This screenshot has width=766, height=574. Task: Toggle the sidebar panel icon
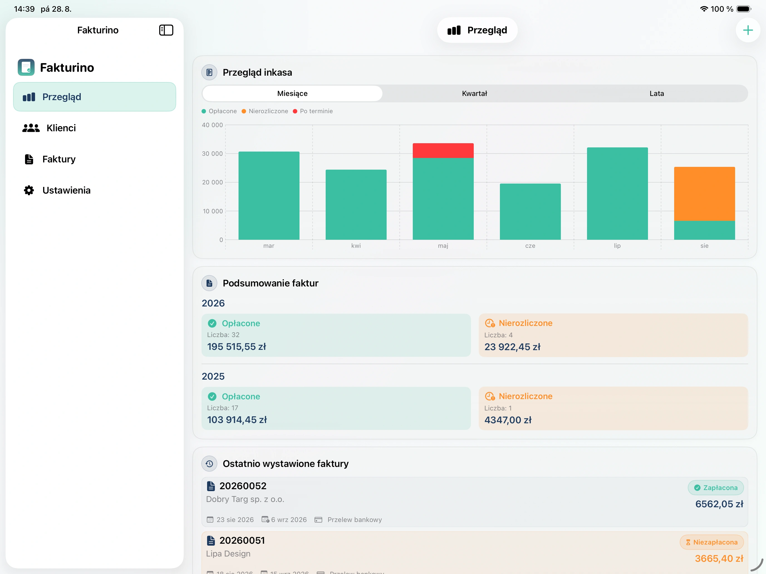pos(166,30)
